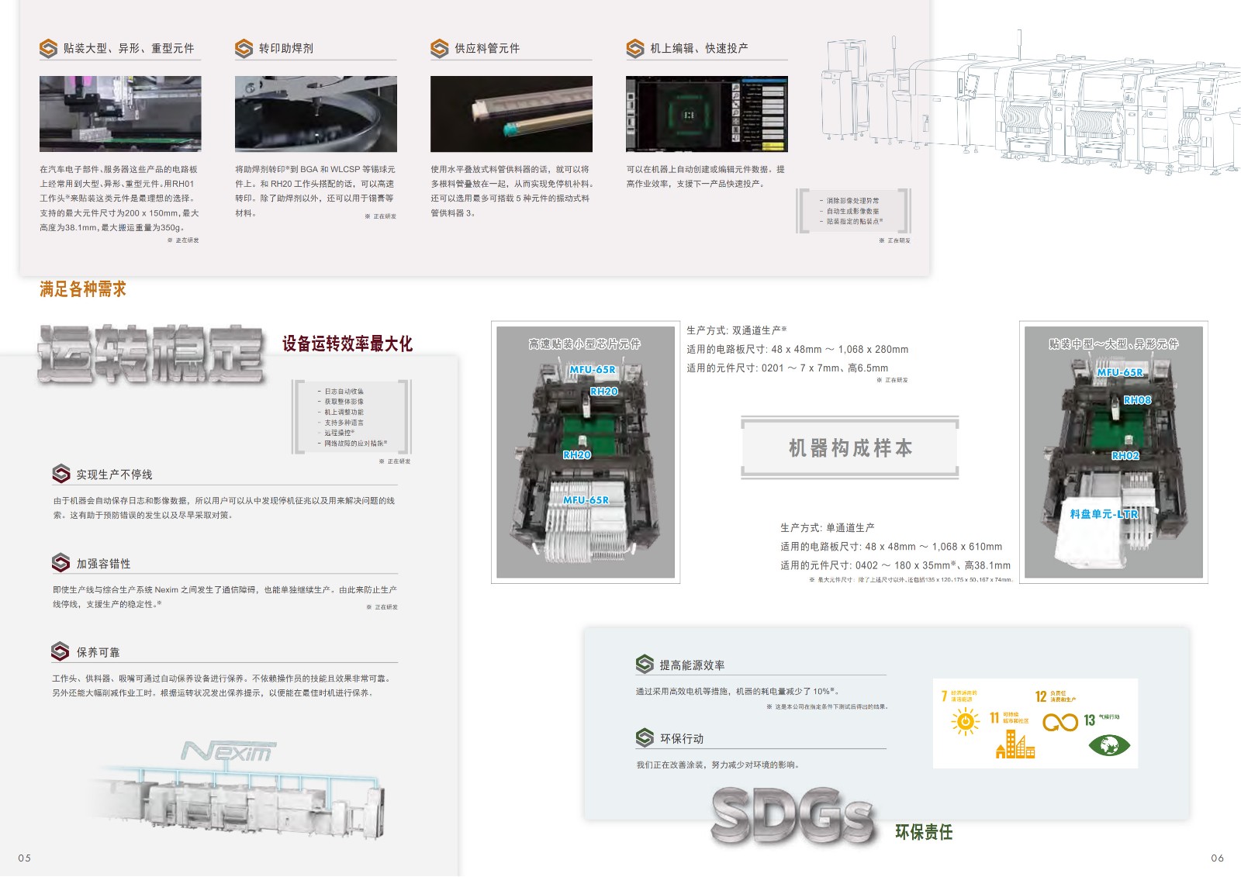Image resolution: width=1241 pixels, height=877 pixels.
Task: Click the SDG 7 sun power icon
Action: click(965, 722)
